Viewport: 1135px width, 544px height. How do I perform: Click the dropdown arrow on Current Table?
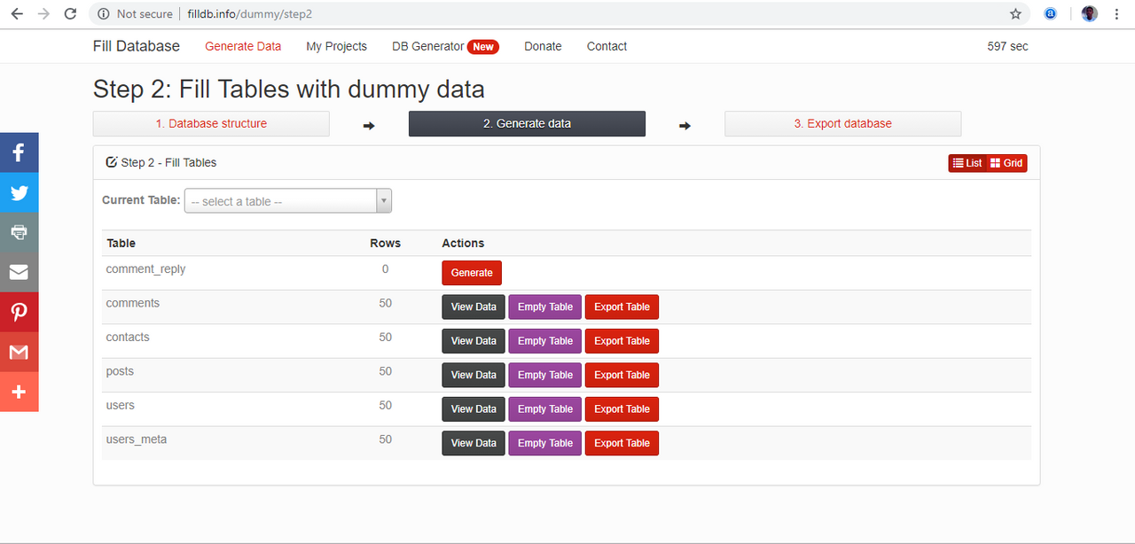(x=383, y=200)
